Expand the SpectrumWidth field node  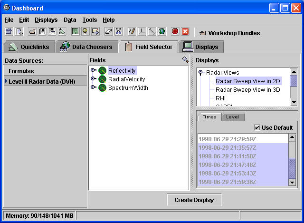pos(93,87)
